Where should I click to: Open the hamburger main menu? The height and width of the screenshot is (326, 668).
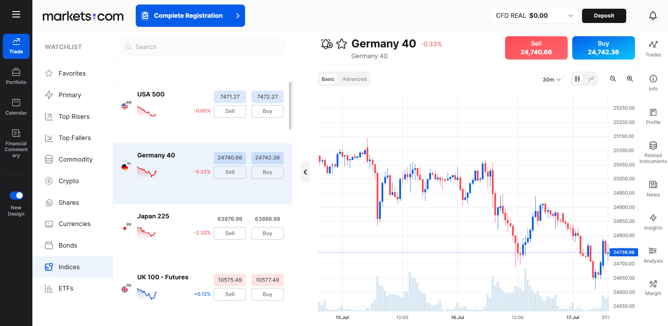16,14
